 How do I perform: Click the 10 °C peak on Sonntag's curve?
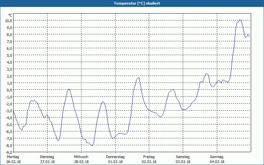coord(240,20)
